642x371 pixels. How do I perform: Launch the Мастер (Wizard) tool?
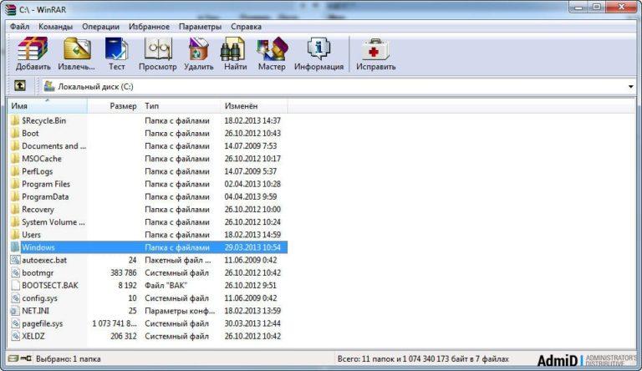point(272,53)
